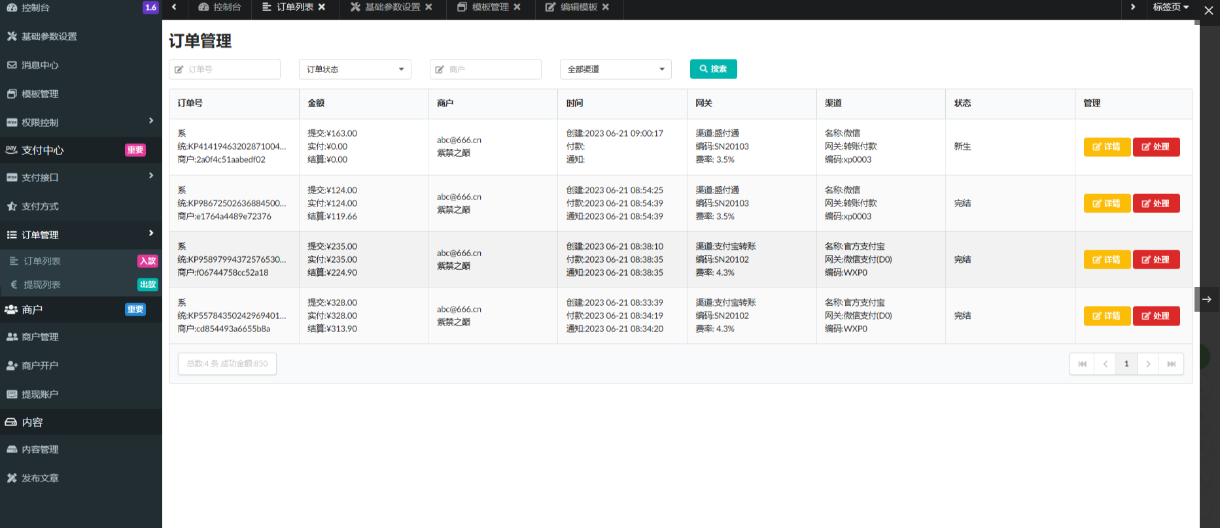
Task: Open 内容管理 in the sidebar
Action: 81,450
